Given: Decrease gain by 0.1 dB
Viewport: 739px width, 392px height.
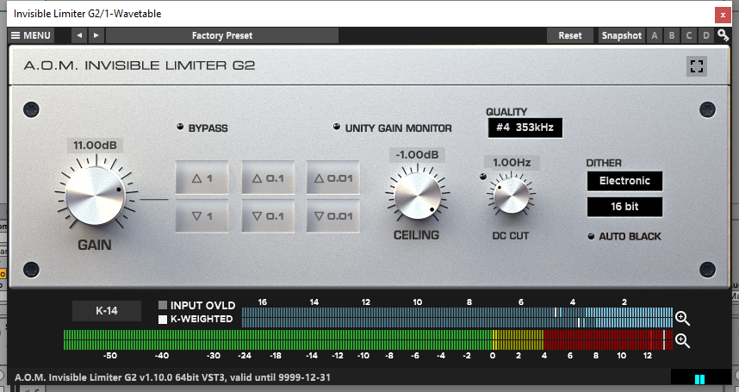Looking at the screenshot, I should (x=268, y=216).
